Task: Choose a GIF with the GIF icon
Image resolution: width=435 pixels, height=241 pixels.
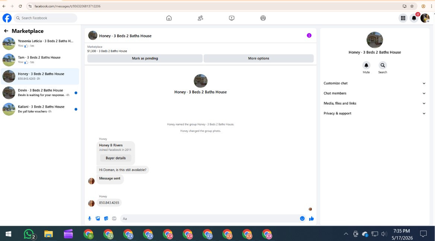Action: (114, 219)
